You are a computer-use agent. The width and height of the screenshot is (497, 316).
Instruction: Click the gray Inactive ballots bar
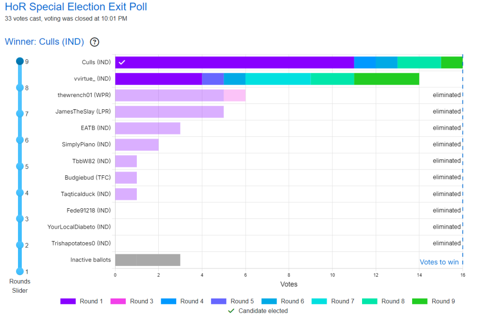(148, 260)
